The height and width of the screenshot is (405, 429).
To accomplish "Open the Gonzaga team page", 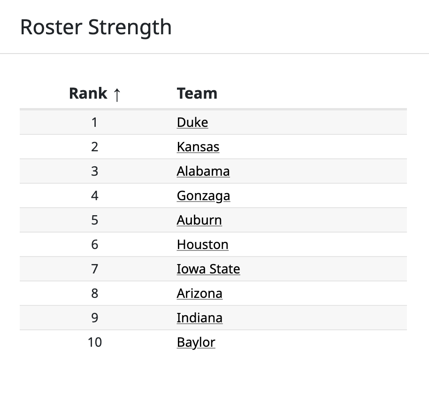I will coord(203,195).
